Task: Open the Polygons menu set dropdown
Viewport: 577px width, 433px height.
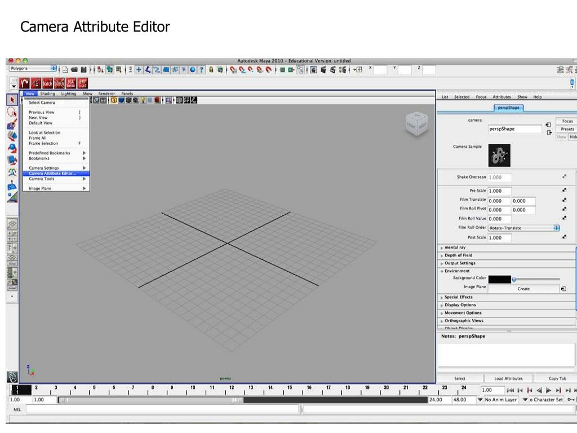Action: pyautogui.click(x=32, y=68)
